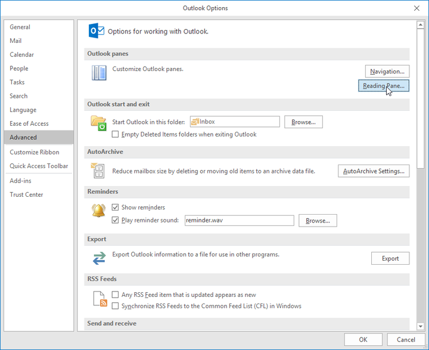This screenshot has width=429, height=350.
Task: Click the vertical scrollbar thumb
Action: (420, 98)
